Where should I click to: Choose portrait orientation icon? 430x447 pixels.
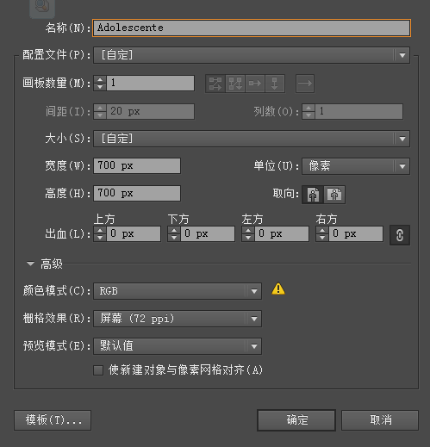[x=313, y=195]
